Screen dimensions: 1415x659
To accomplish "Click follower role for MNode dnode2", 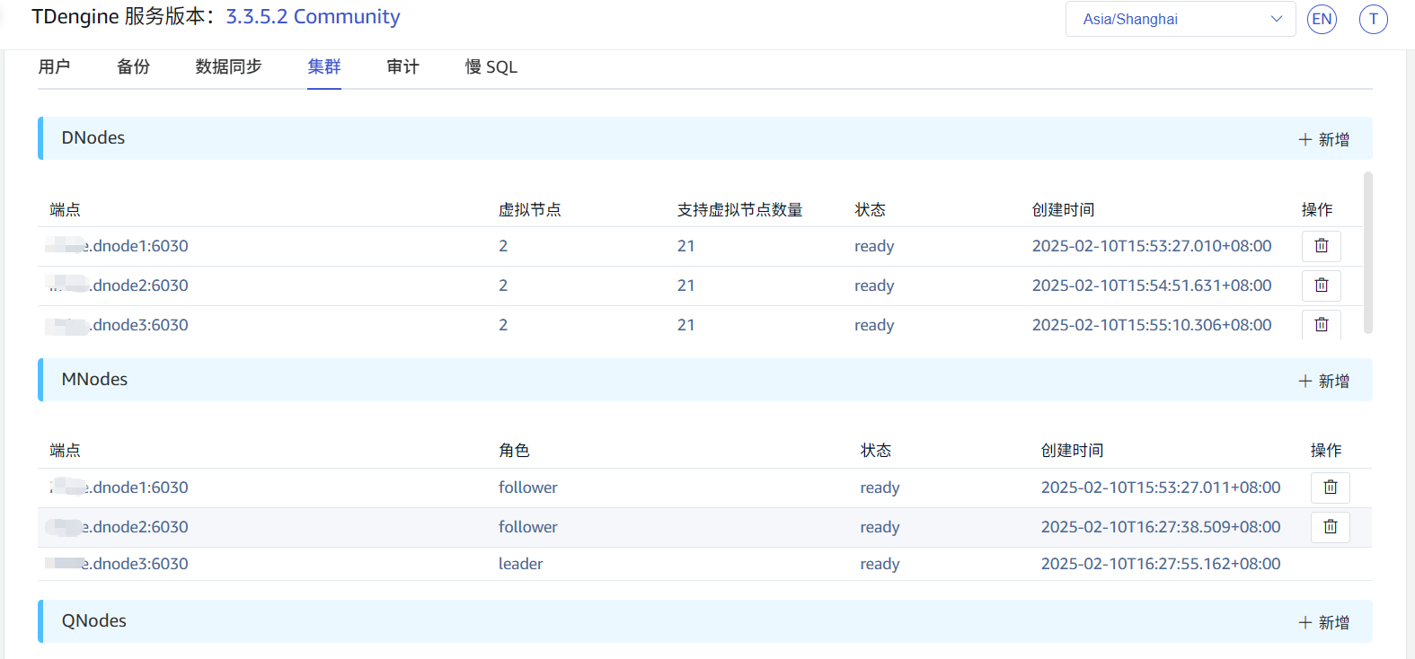I will tap(528, 527).
